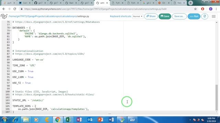The width and height of the screenshot is (220, 123).
Task: Switch to the GitHub browser tab
Action: tap(40, 3)
